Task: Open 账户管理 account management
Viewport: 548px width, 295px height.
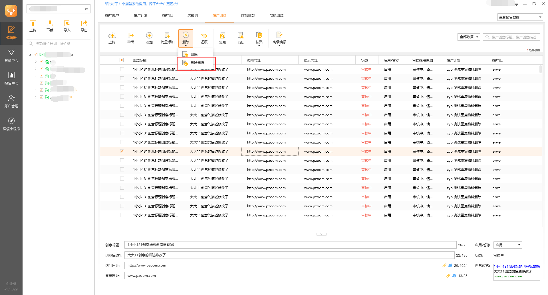Action: tap(11, 102)
